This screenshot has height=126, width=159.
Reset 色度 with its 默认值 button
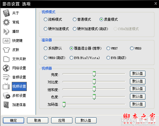pos(138,97)
